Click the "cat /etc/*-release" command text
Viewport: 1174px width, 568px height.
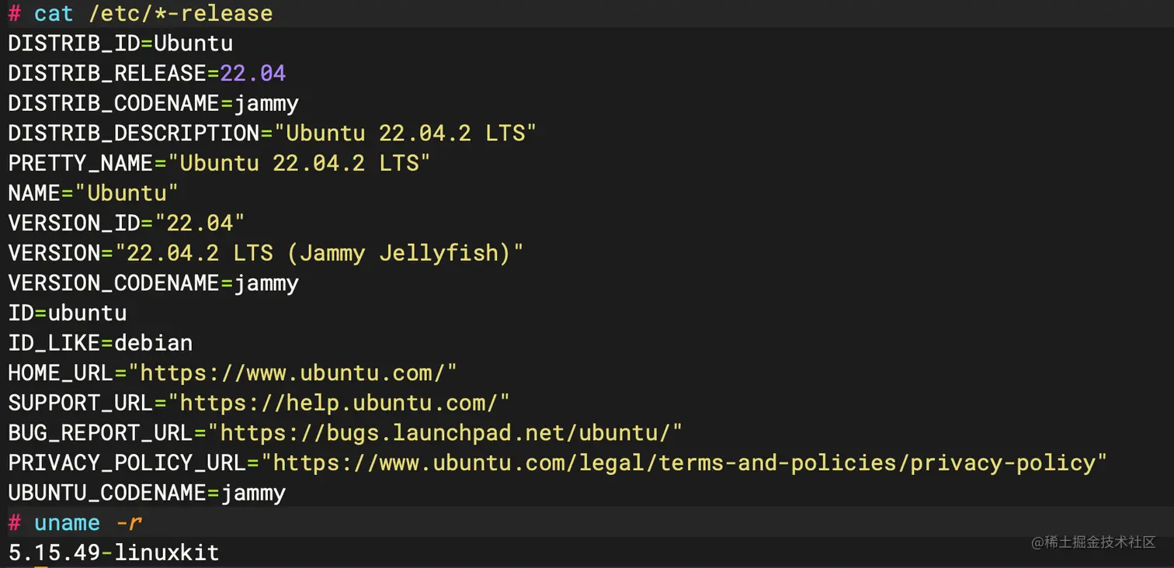click(153, 13)
